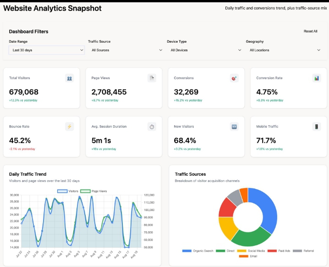Viewport: 329px width, 267px height.
Task: Toggle Email legend item
Action: pyautogui.click(x=248, y=256)
